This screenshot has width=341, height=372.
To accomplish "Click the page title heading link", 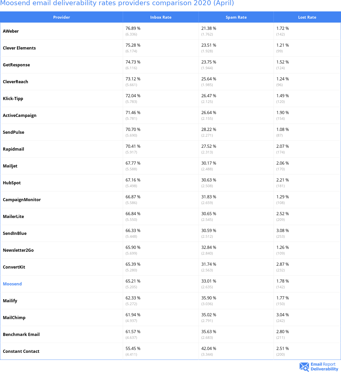I will (x=117, y=3).
